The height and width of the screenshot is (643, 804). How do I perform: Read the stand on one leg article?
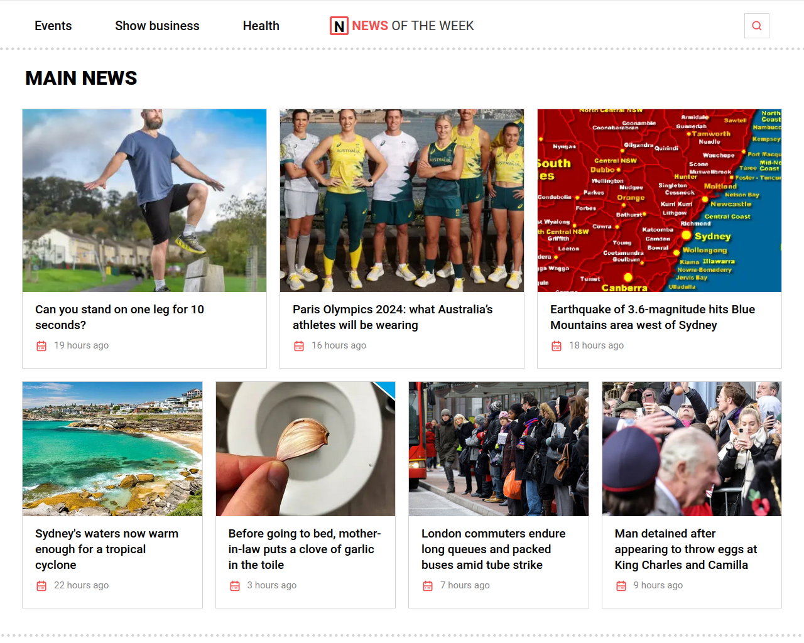(119, 317)
